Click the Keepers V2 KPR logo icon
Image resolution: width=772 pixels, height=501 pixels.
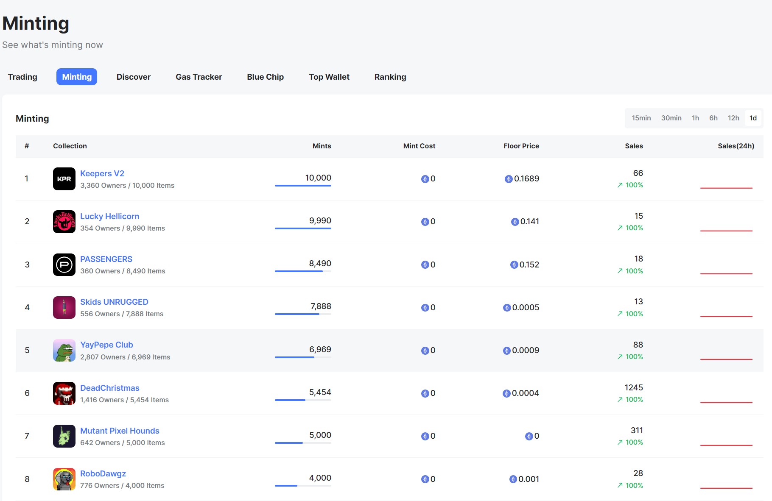point(64,179)
